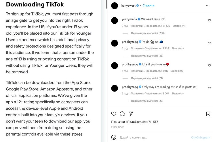The width and height of the screenshot is (213, 142).
Task: Like the 'Like if you love Ye' comment
Action: (209, 66)
